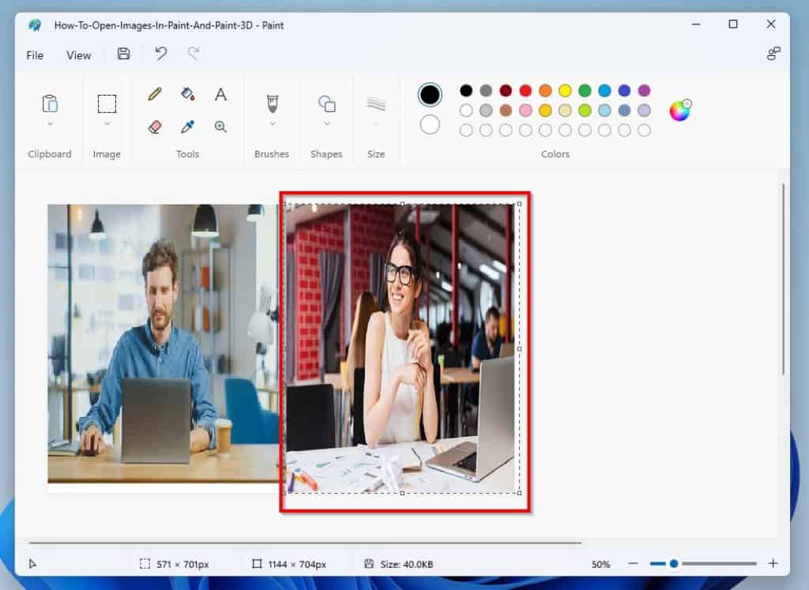The width and height of the screenshot is (809, 590).
Task: Click the selected woman with glasses image
Action: coord(401,348)
